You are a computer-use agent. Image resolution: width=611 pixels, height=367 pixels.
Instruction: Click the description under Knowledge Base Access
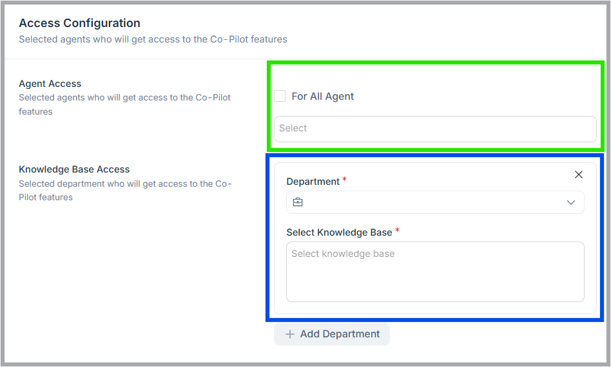pos(124,190)
